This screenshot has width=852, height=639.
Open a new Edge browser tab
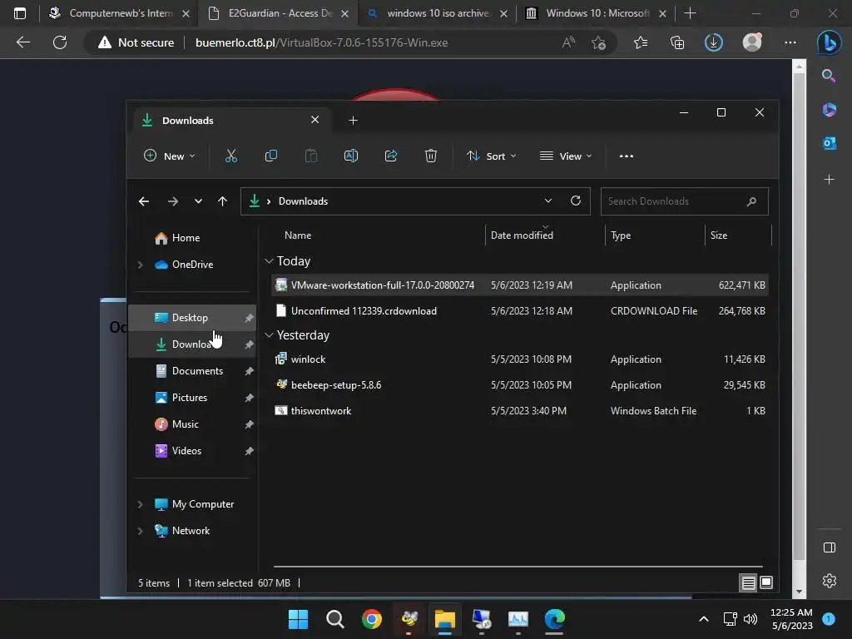(690, 13)
